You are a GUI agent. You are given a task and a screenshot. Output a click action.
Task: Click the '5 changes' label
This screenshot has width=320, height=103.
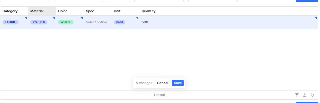coord(144,83)
